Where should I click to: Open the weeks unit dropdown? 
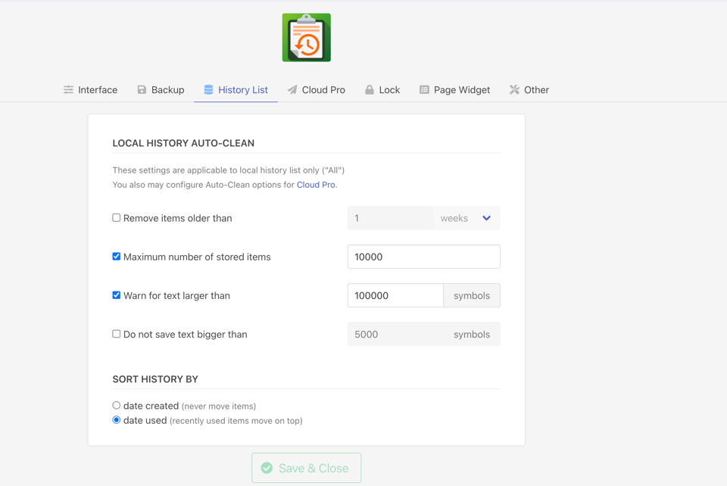point(466,218)
